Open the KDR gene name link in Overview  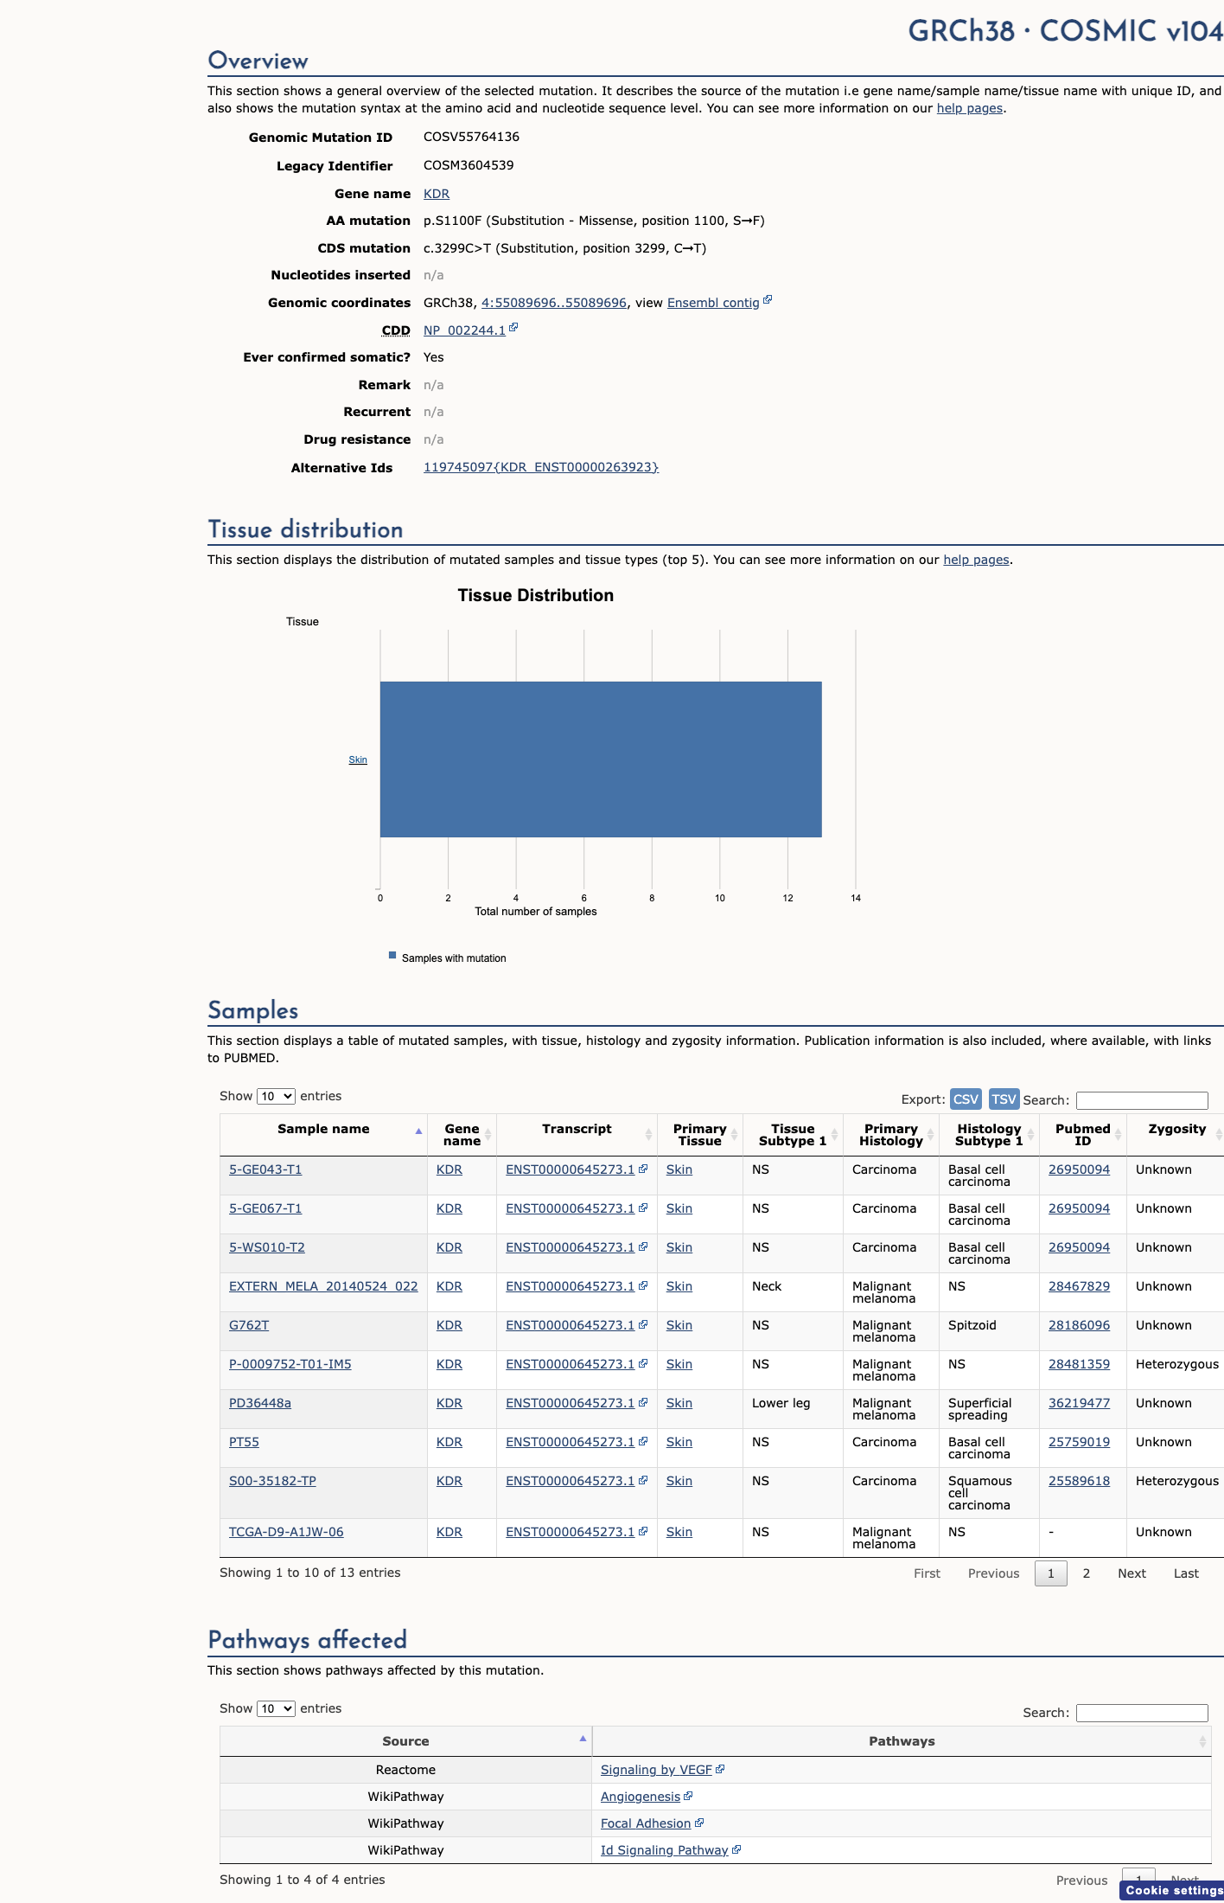[437, 194]
